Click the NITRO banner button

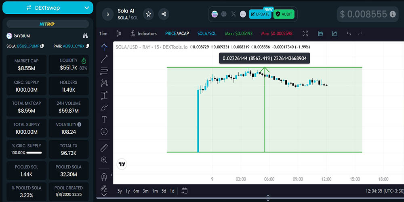[48, 24]
